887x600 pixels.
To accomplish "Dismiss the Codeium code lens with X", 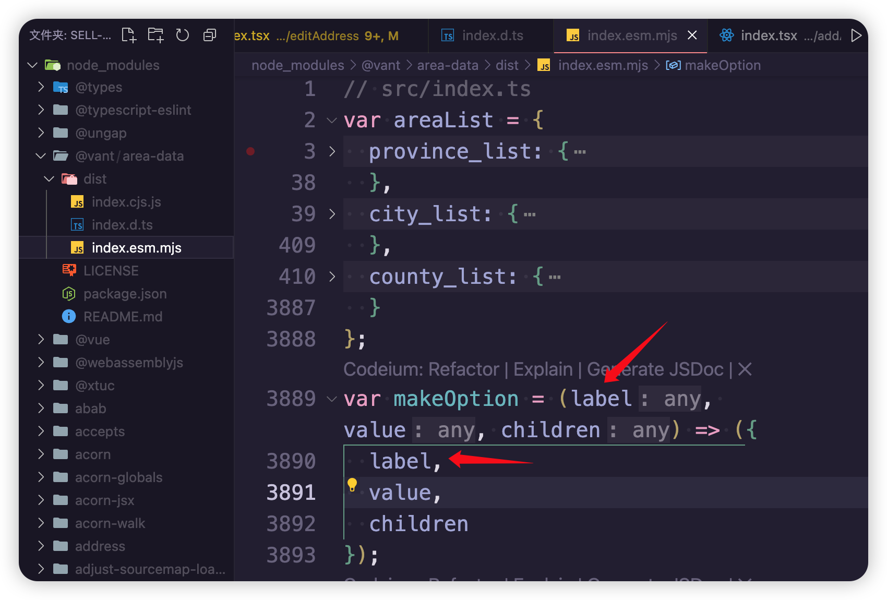I will 745,369.
